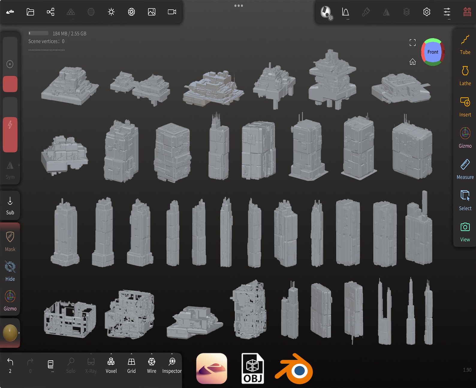Select the Lathe tool

pyautogui.click(x=465, y=76)
